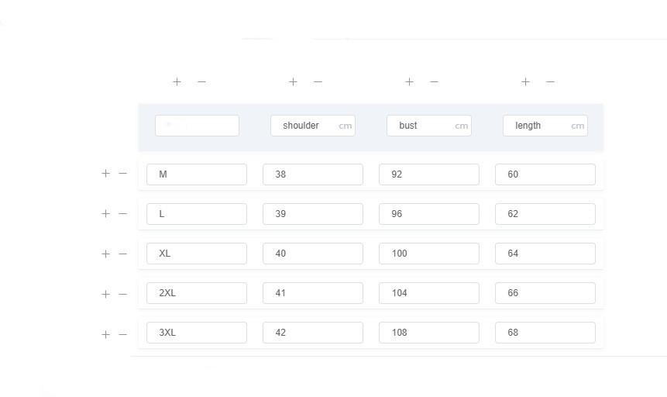Click the plus icon beside the L row

tap(105, 213)
